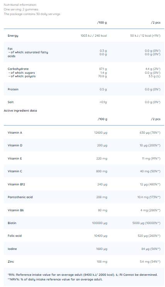This screenshot has width=165, height=287.
Task: Select the Iodine row label
Action: [12, 249]
